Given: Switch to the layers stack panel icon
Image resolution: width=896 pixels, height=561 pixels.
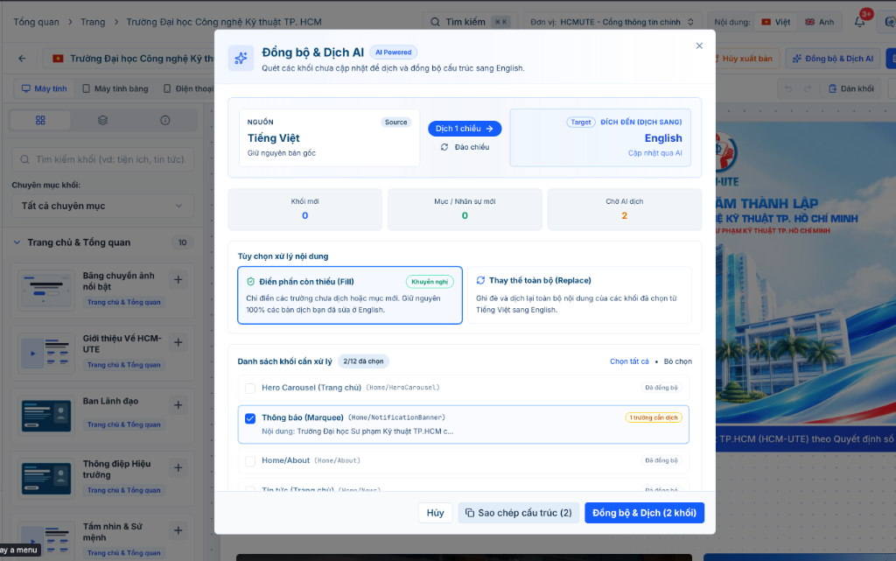Looking at the screenshot, I should tap(103, 121).
